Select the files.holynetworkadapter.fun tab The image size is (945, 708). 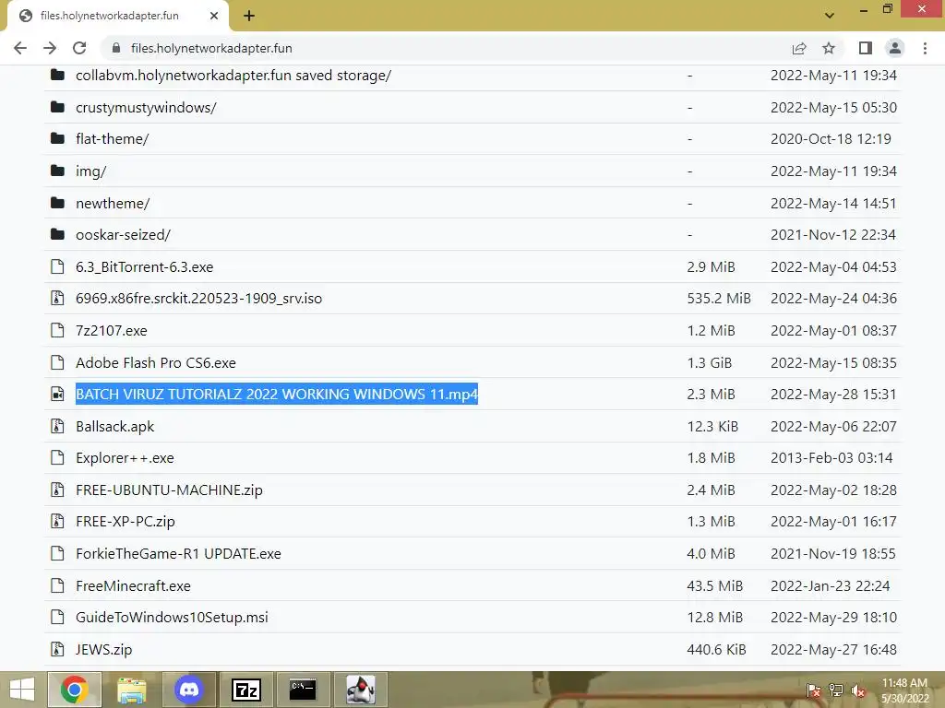(119, 17)
